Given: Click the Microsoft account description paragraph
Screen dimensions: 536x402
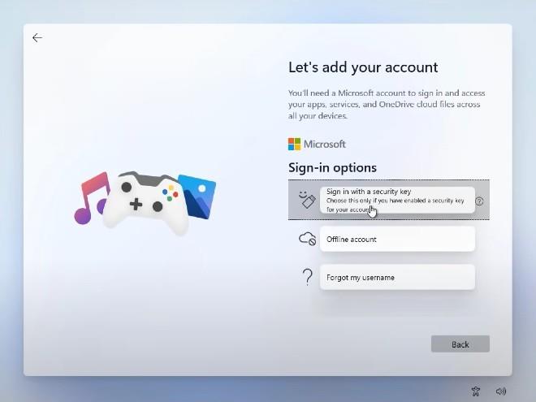Looking at the screenshot, I should [386, 105].
